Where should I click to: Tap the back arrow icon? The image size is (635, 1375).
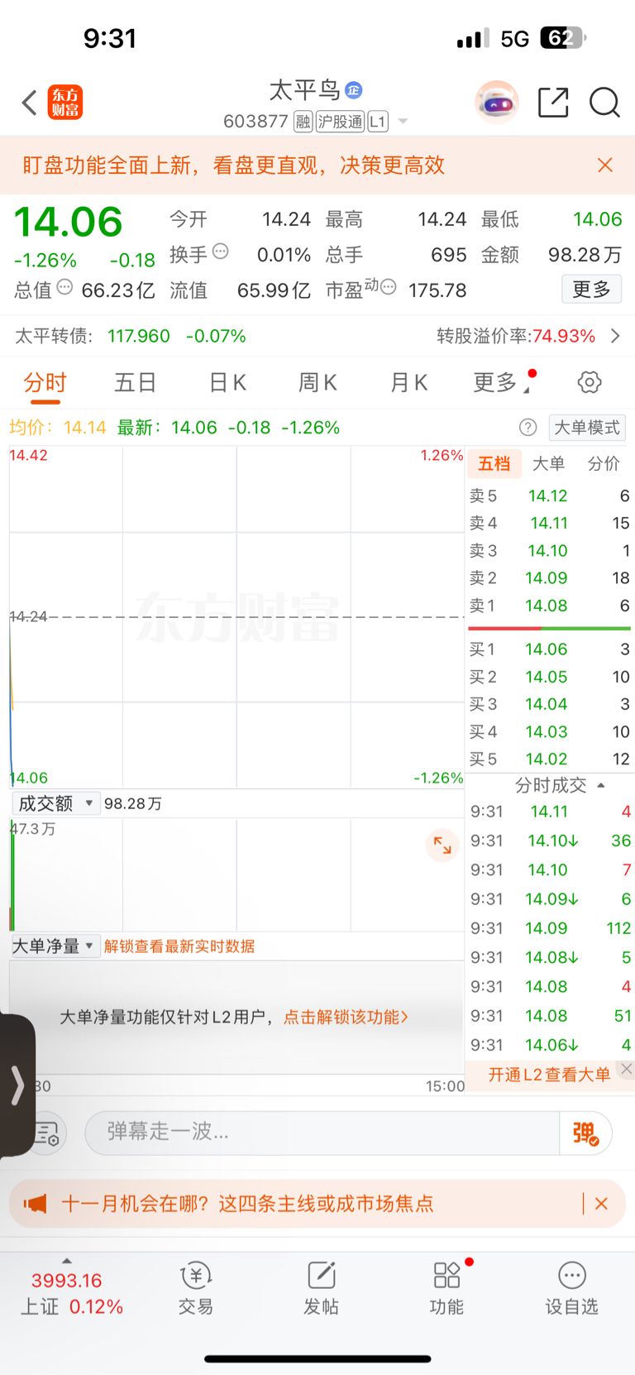tap(30, 103)
